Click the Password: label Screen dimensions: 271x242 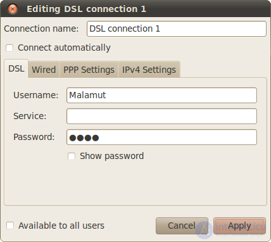[34, 137]
